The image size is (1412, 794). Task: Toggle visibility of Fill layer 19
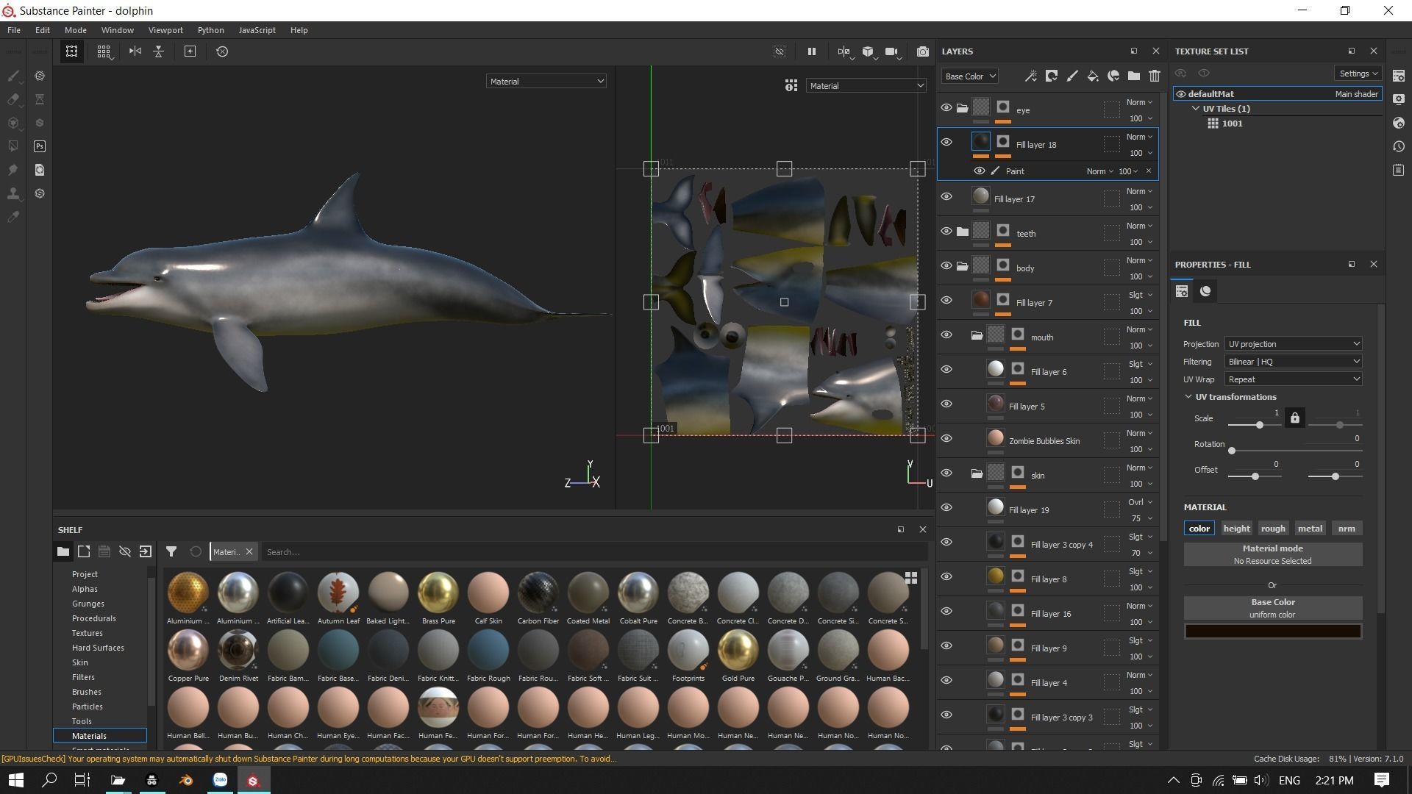coord(946,508)
